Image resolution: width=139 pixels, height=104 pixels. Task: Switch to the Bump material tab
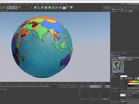tap(136, 57)
